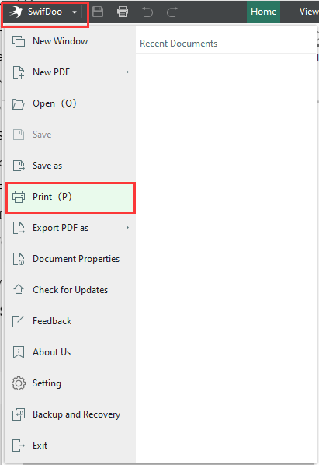
Task: Click the gear icon next to Setting
Action: [19, 383]
